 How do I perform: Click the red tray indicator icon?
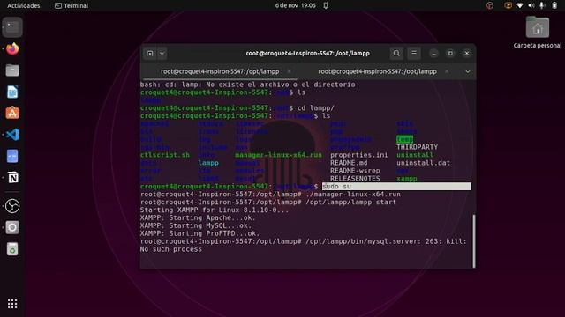(x=489, y=5)
